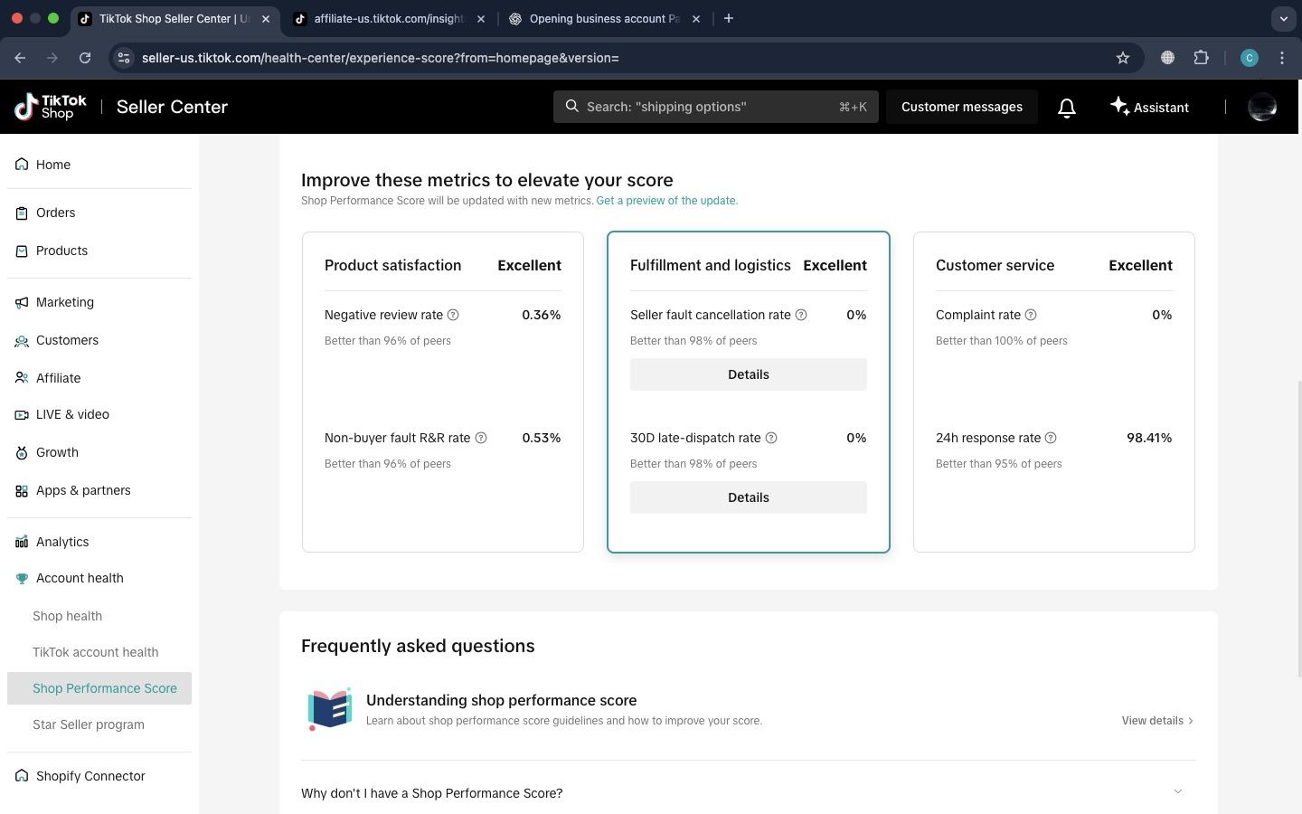Open Customer messages

click(x=962, y=107)
